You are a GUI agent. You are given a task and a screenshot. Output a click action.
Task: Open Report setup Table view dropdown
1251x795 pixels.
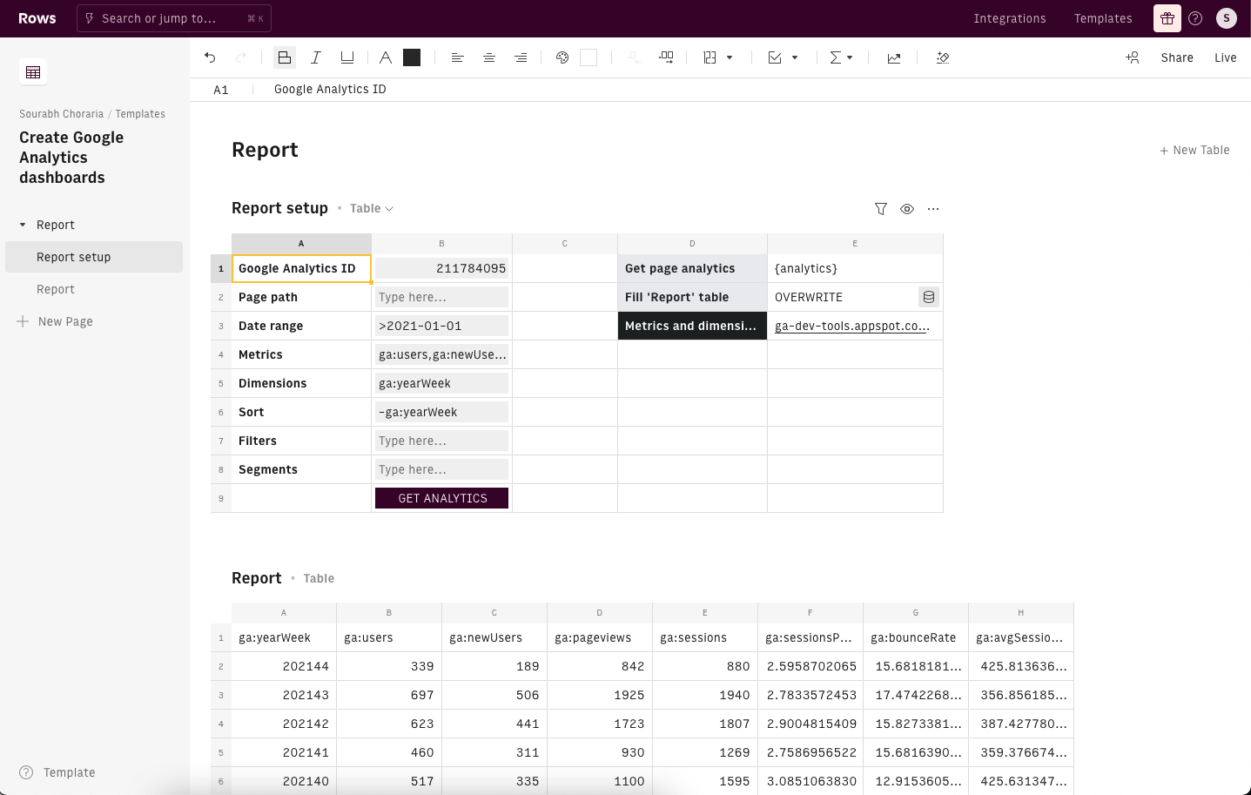pyautogui.click(x=372, y=208)
